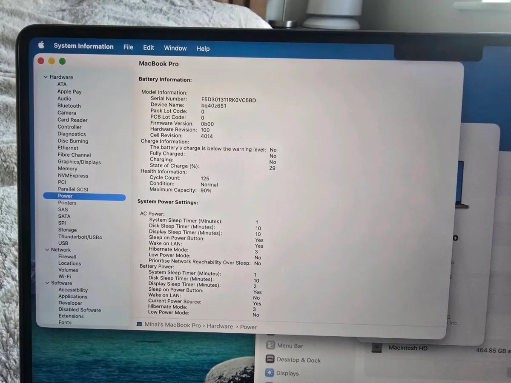Select Card Reader in the sidebar
This screenshot has width=511, height=383.
click(x=72, y=120)
